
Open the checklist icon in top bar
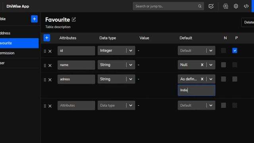(x=211, y=6)
